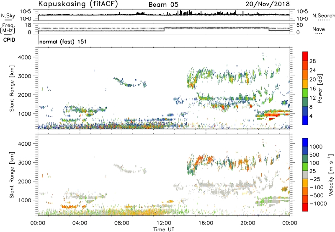
Task: Click the '3000' range label on velocity panel
Action: (24, 162)
